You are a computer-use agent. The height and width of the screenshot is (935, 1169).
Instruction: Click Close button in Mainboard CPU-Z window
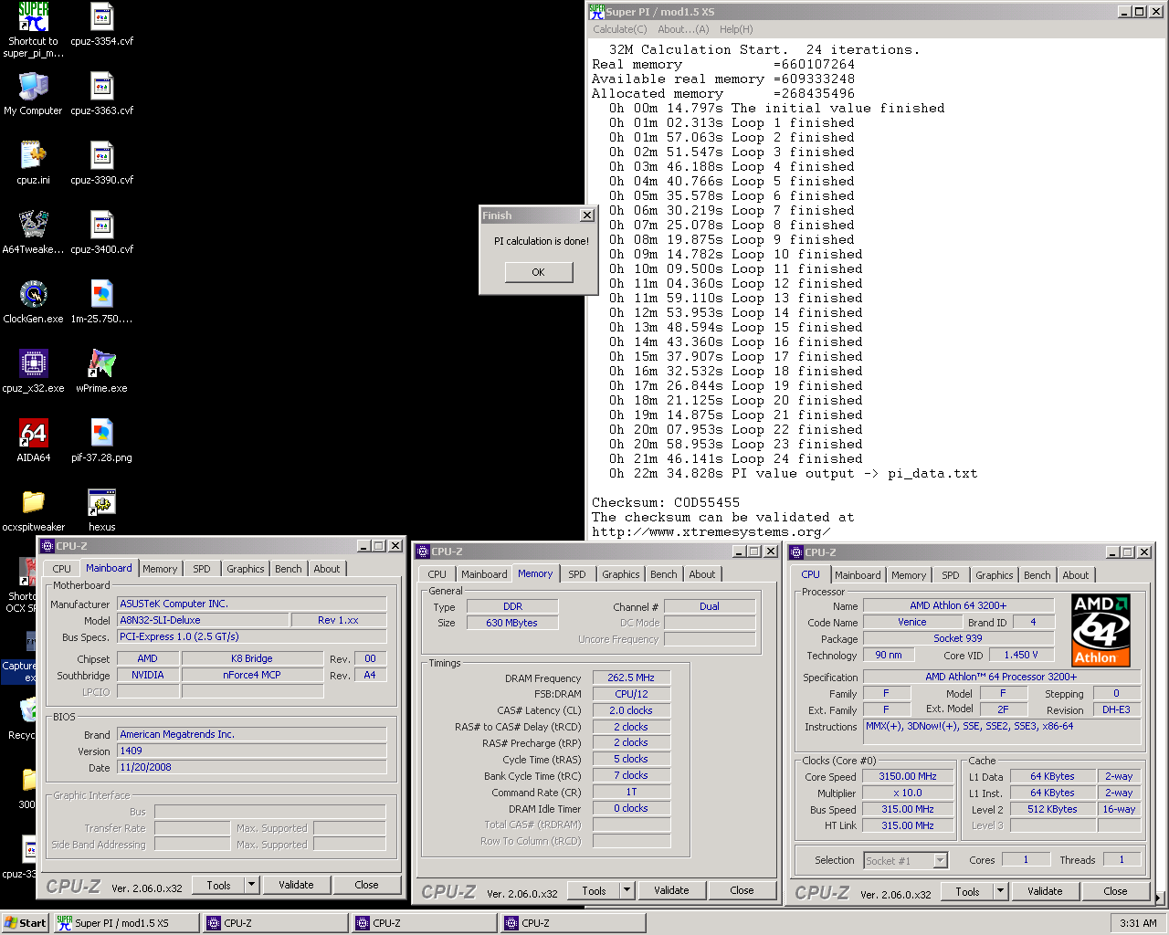pos(366,885)
